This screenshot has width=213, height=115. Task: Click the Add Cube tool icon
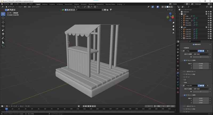[x=3, y=47]
